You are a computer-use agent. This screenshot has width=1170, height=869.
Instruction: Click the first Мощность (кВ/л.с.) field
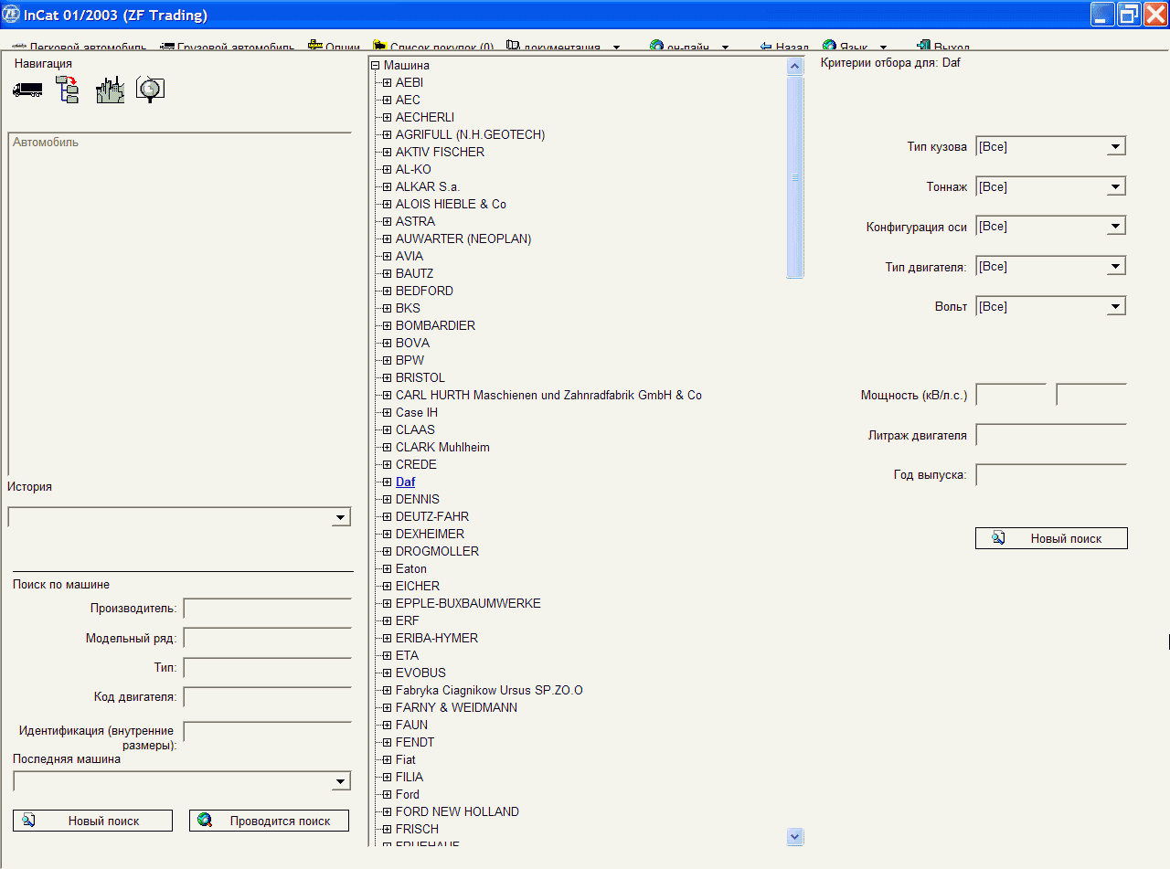pyautogui.click(x=1011, y=395)
